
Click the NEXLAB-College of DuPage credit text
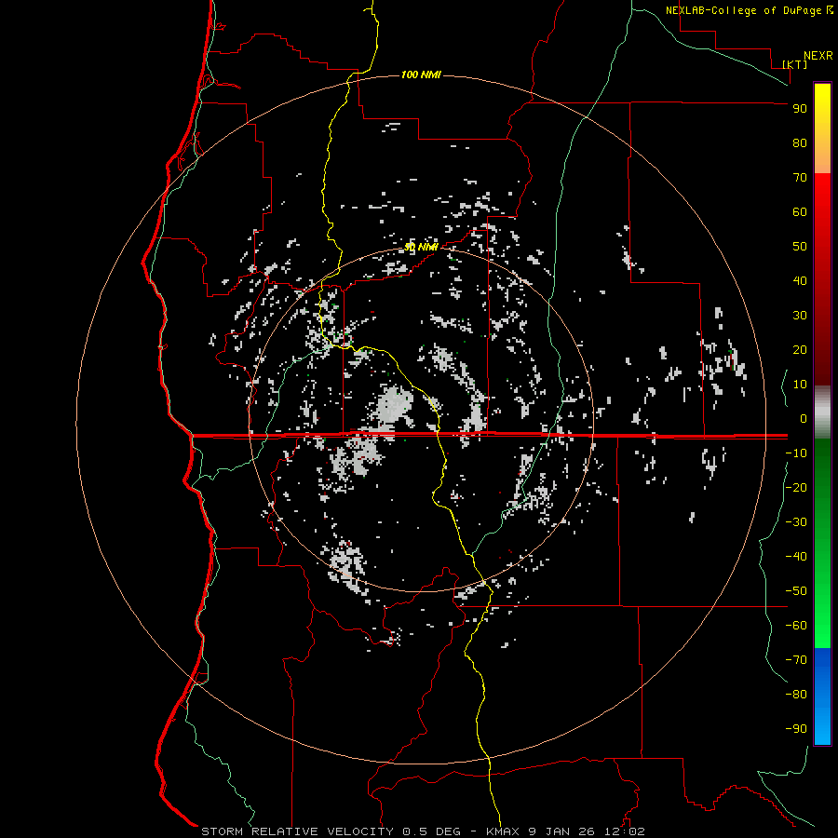coord(749,10)
